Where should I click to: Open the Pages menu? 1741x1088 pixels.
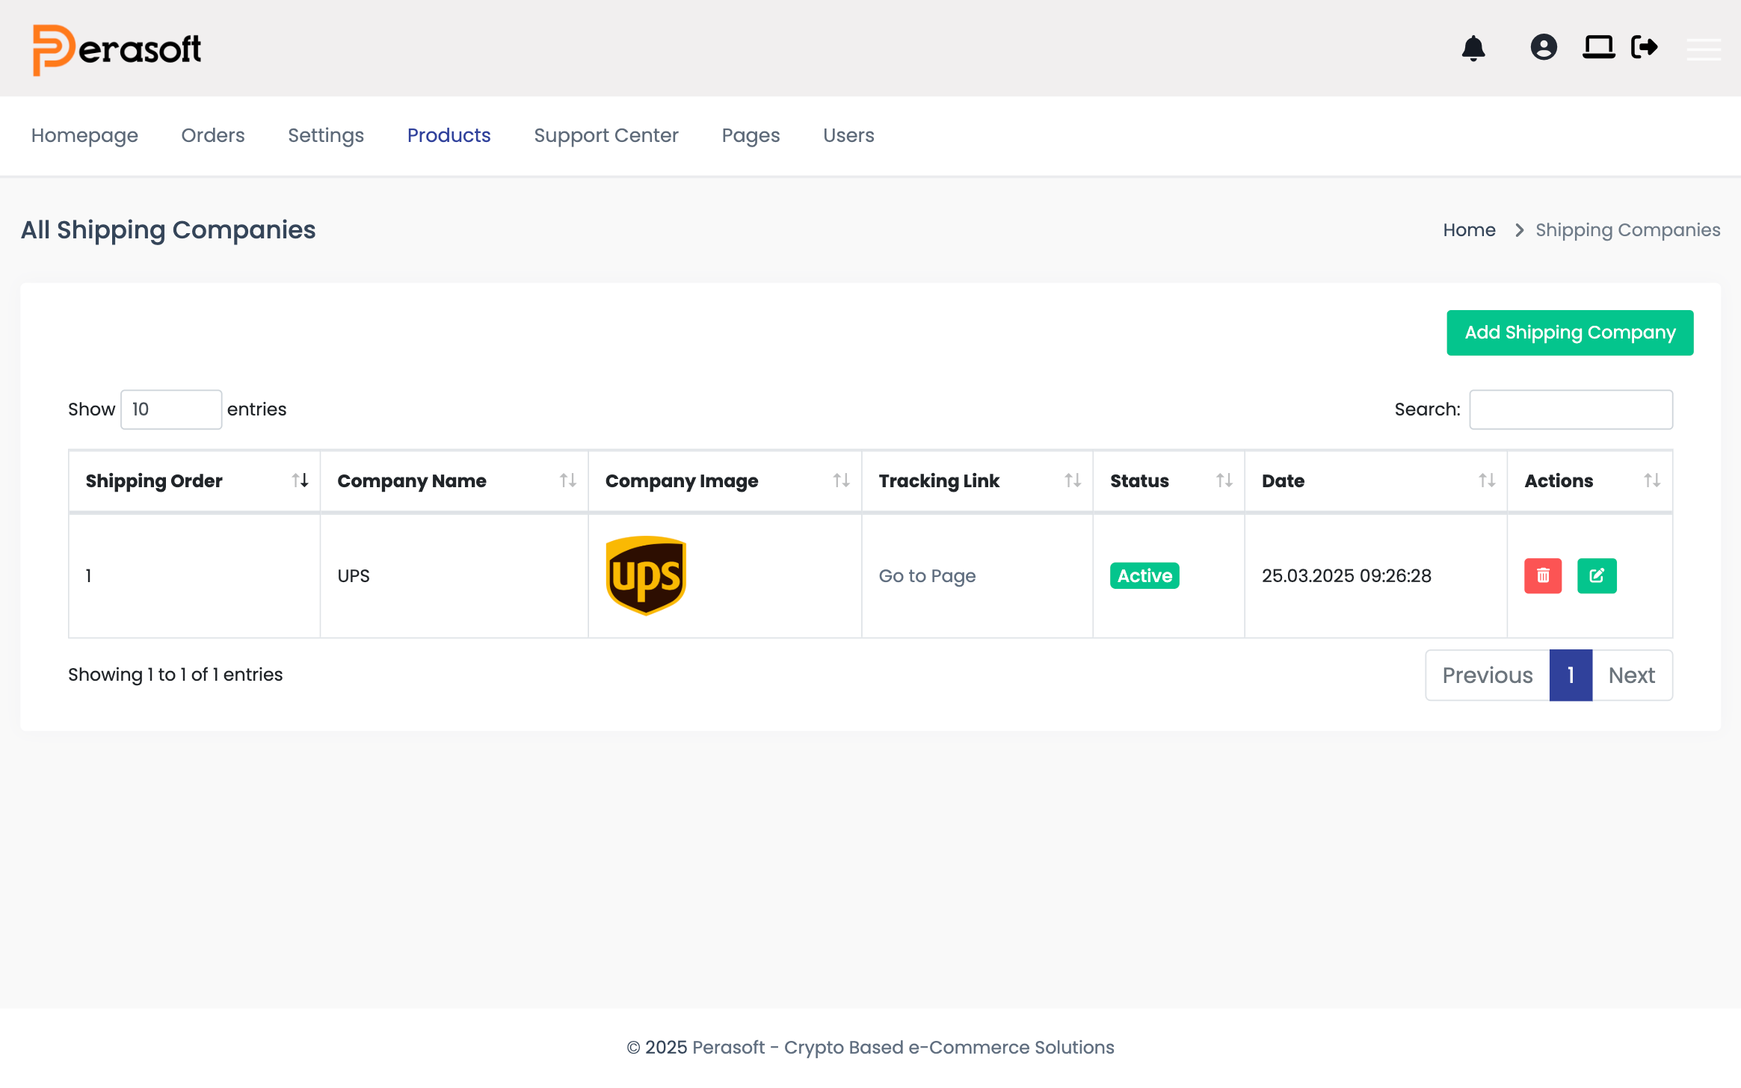pyautogui.click(x=751, y=135)
